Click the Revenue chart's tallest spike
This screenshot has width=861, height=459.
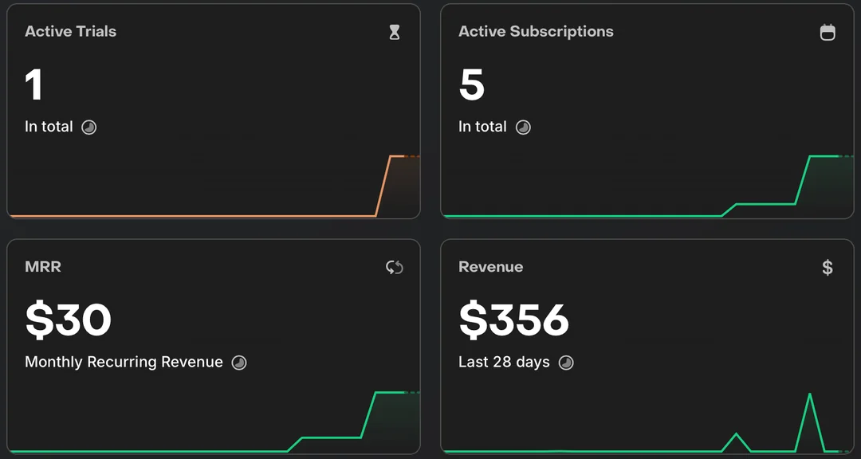pos(810,394)
